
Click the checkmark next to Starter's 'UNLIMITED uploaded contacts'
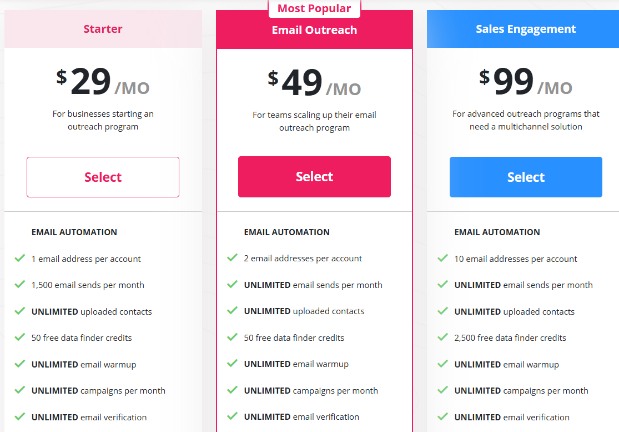20,311
